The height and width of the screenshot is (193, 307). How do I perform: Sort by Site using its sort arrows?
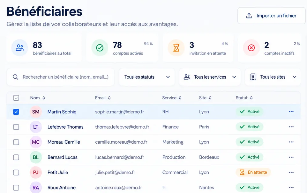point(210,98)
